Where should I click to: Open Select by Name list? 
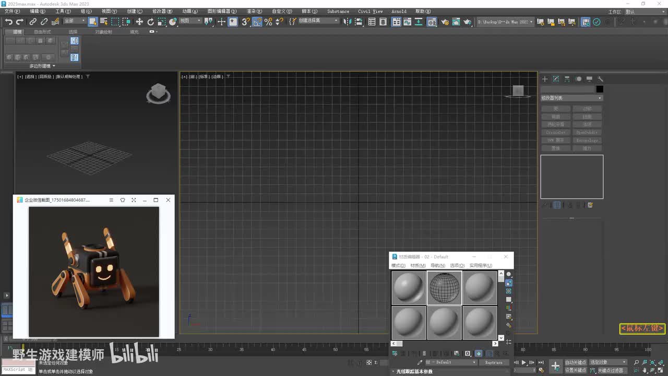click(x=104, y=21)
